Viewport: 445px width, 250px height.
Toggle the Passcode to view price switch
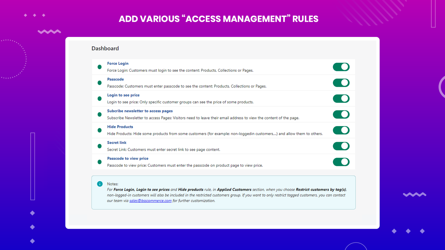click(x=341, y=162)
